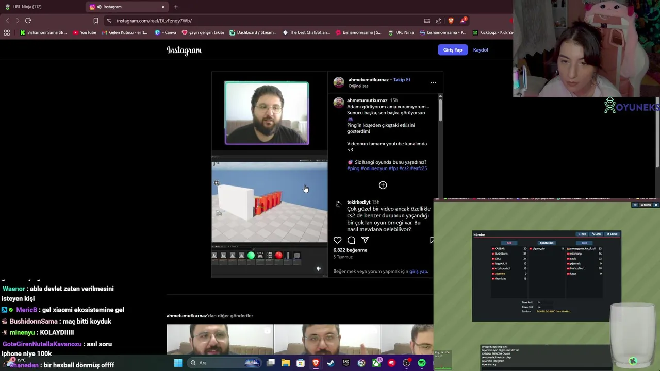Open the KickLogz bookmark
Viewport: 660px width, 371px height.
pos(492,32)
